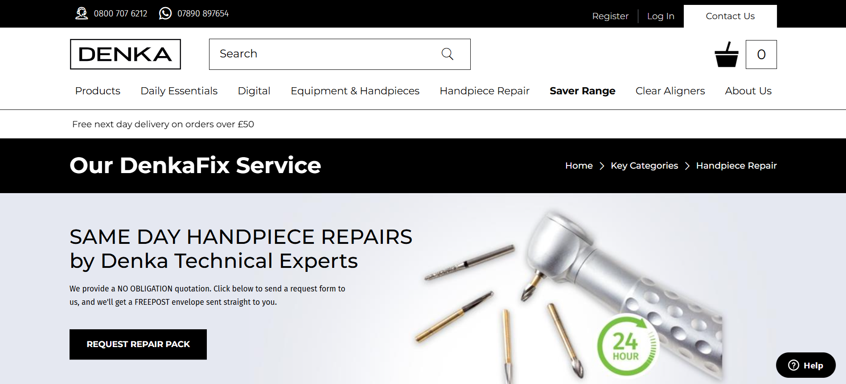Open the Daily Essentials menu
Viewport: 846px width, 384px height.
179,91
